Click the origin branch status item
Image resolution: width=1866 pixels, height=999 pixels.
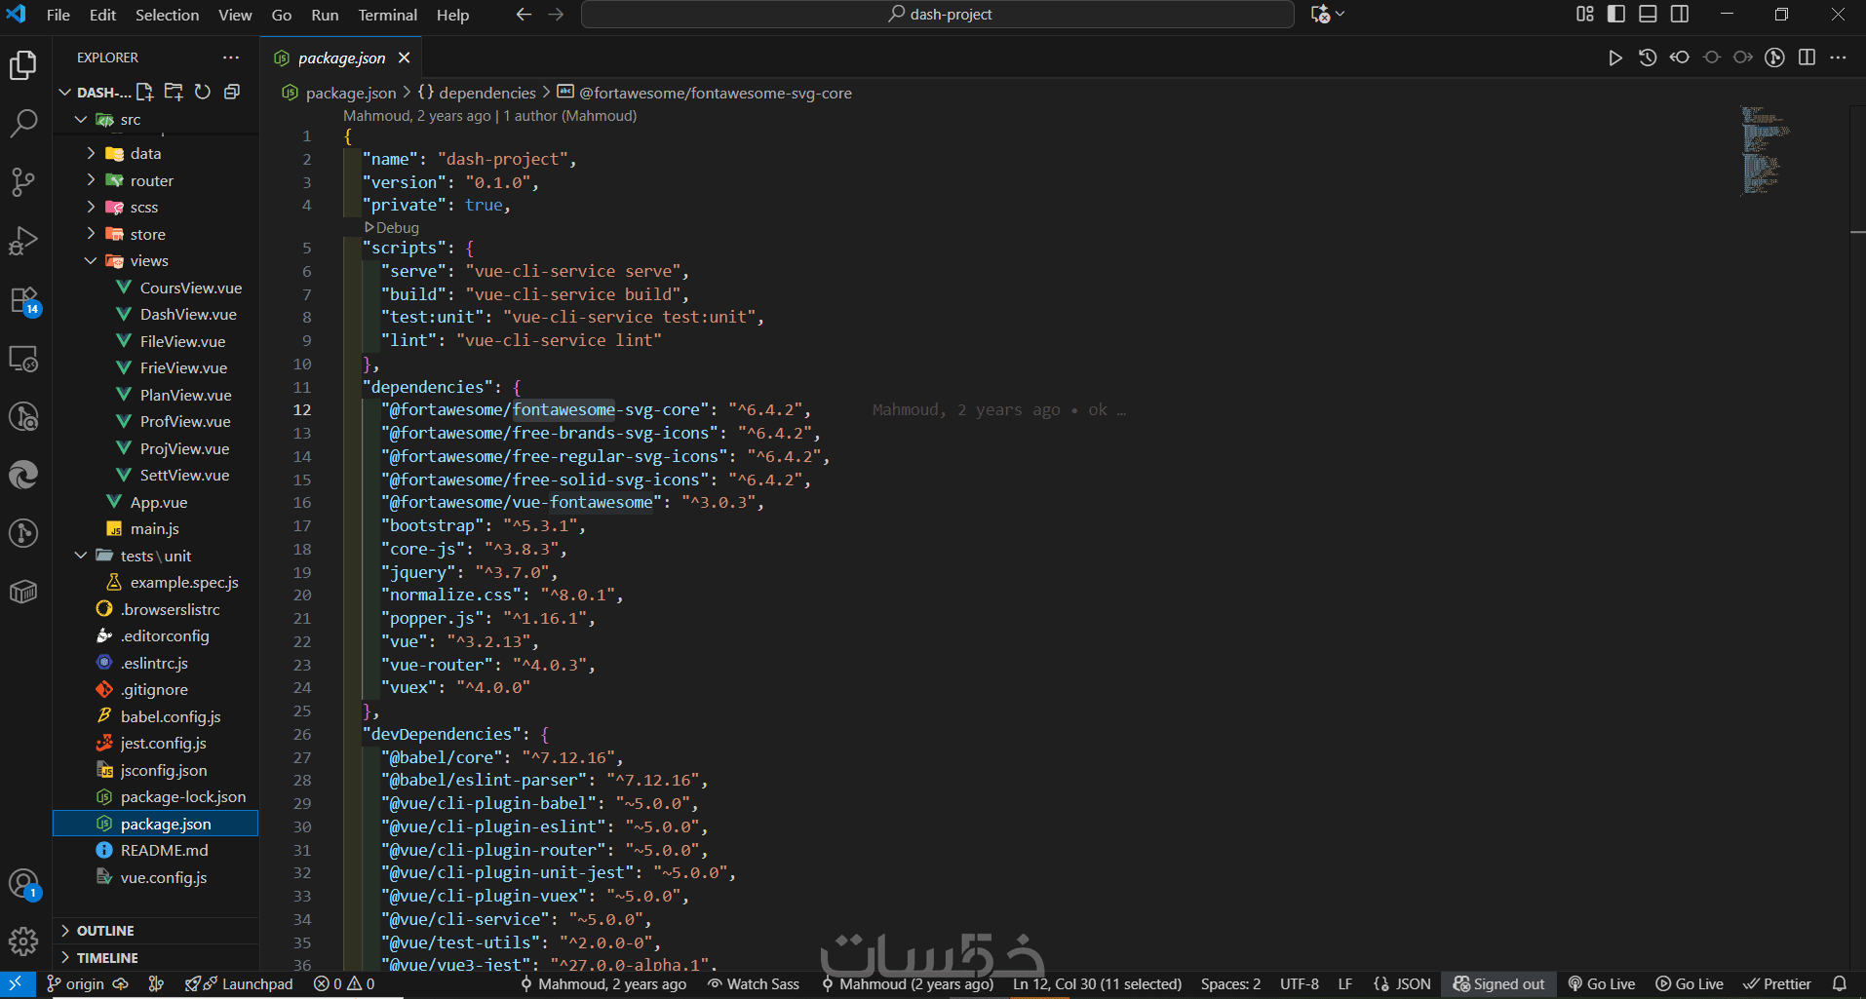pyautogui.click(x=75, y=984)
